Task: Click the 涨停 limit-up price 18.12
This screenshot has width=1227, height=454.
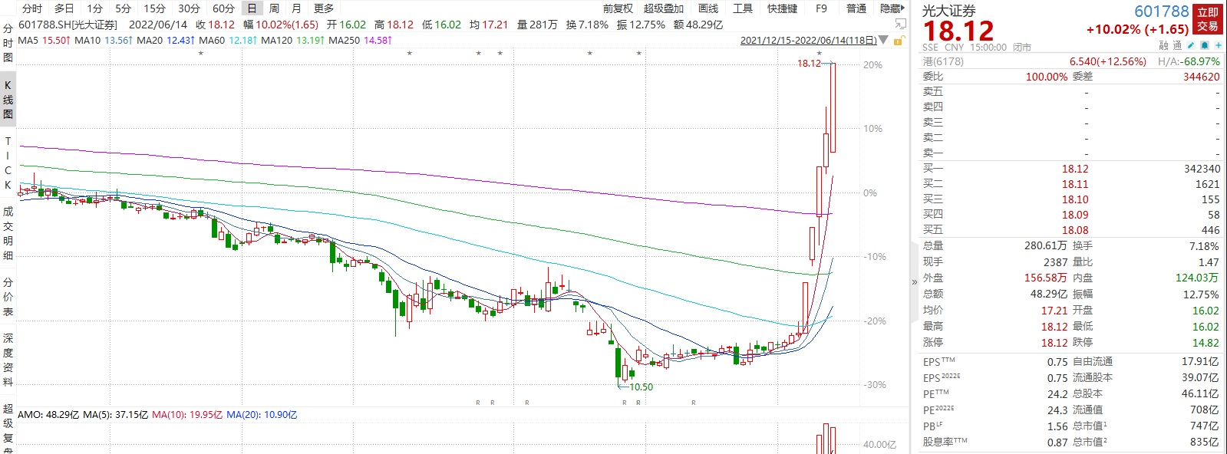Action: [x=1054, y=343]
